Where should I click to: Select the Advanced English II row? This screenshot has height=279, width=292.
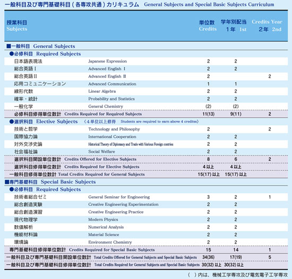[146, 76]
